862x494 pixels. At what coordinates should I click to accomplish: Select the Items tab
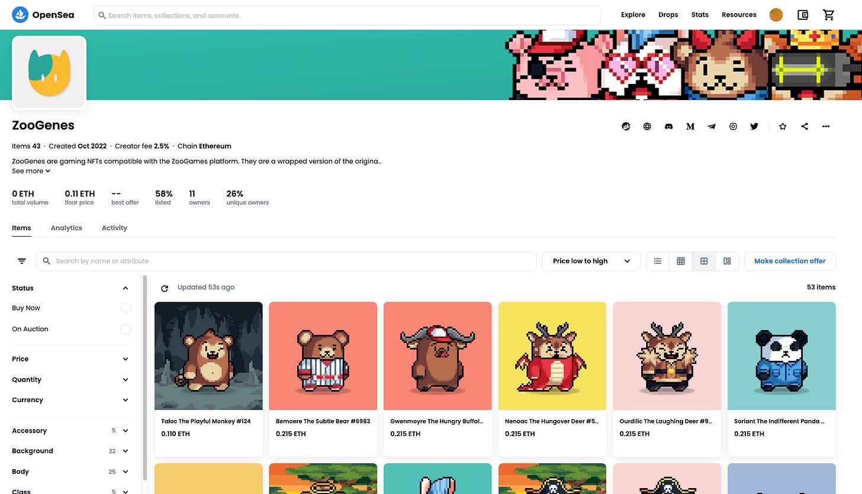[21, 228]
